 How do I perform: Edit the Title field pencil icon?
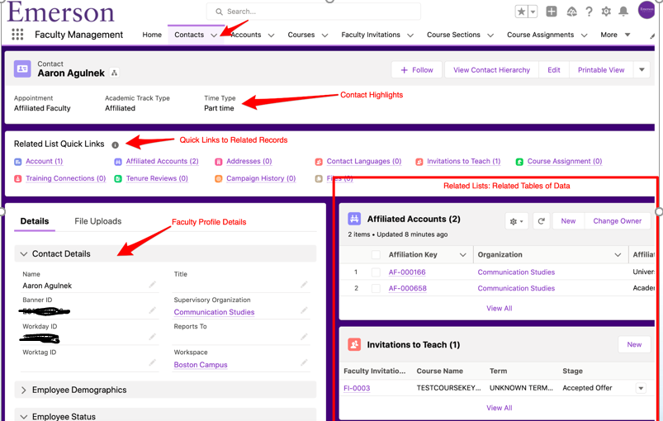point(304,285)
